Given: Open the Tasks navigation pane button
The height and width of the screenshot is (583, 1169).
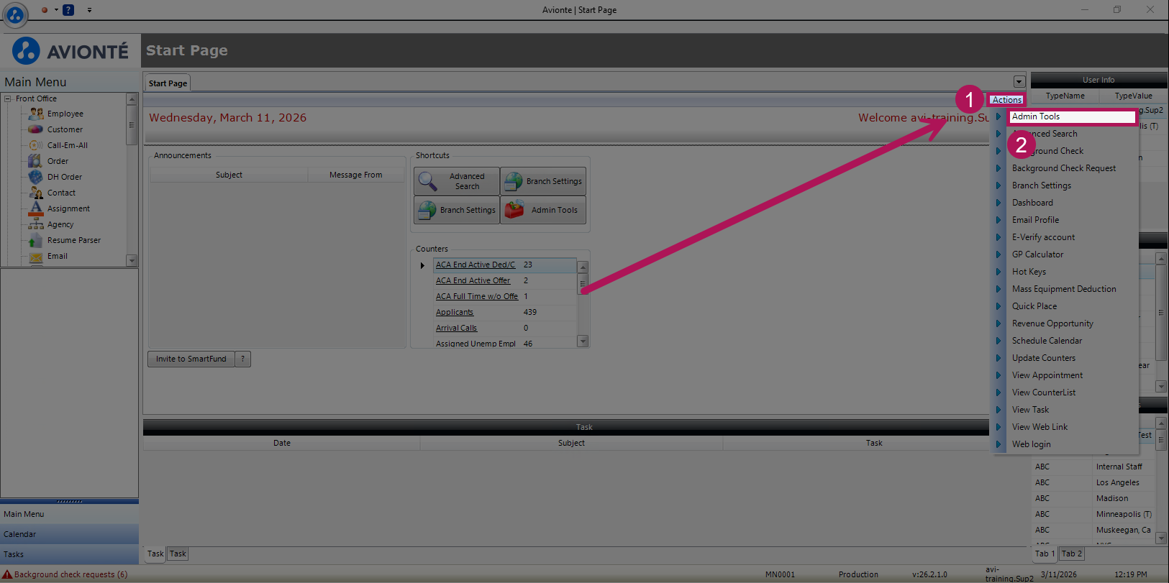Looking at the screenshot, I should click(x=69, y=554).
